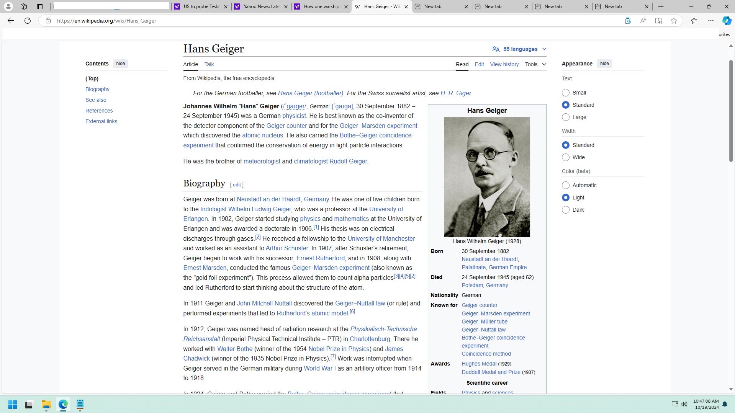
Task: Open the View history tab
Action: pyautogui.click(x=504, y=64)
